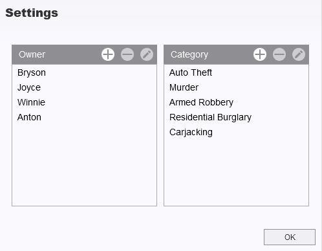
Task: Select the Armed Robbery category
Action: [x=236, y=102]
